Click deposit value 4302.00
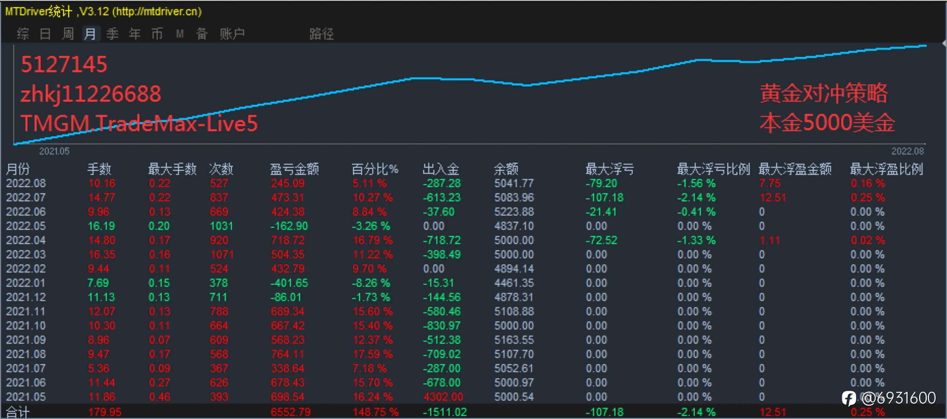947x419 pixels. click(x=443, y=397)
